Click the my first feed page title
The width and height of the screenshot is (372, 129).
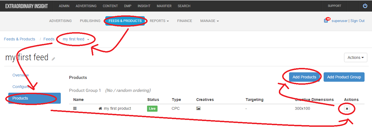(x=27, y=57)
